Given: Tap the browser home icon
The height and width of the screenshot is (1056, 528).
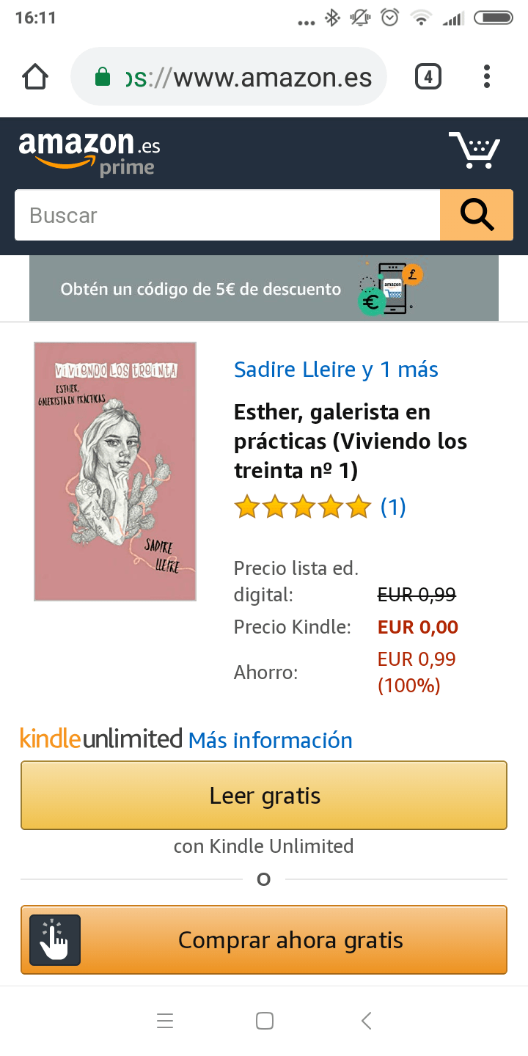Looking at the screenshot, I should pos(35,76).
